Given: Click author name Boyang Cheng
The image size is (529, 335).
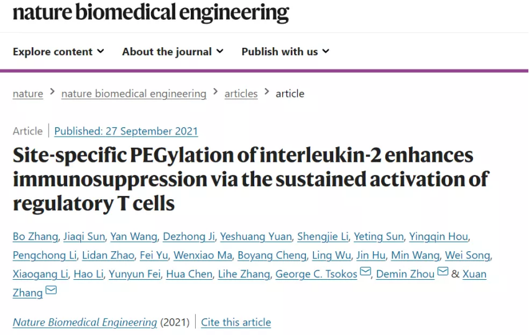Looking at the screenshot, I should pos(272,255).
